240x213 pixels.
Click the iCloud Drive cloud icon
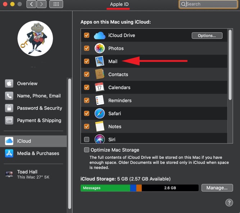[99, 36]
